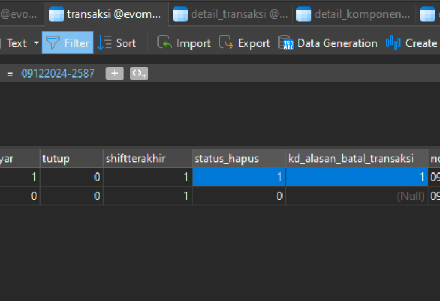Image resolution: width=440 pixels, height=301 pixels.
Task: Select the tutup column header
Action: pyautogui.click(x=72, y=159)
